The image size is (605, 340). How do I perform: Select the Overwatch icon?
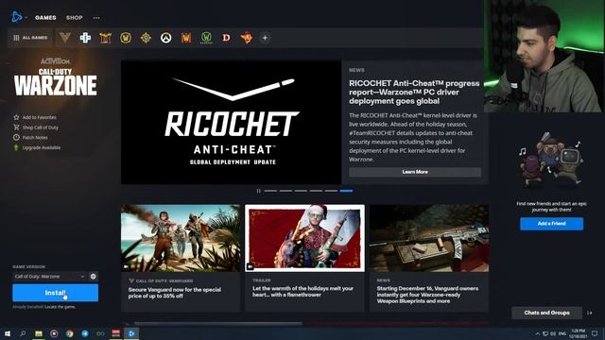pyautogui.click(x=166, y=38)
